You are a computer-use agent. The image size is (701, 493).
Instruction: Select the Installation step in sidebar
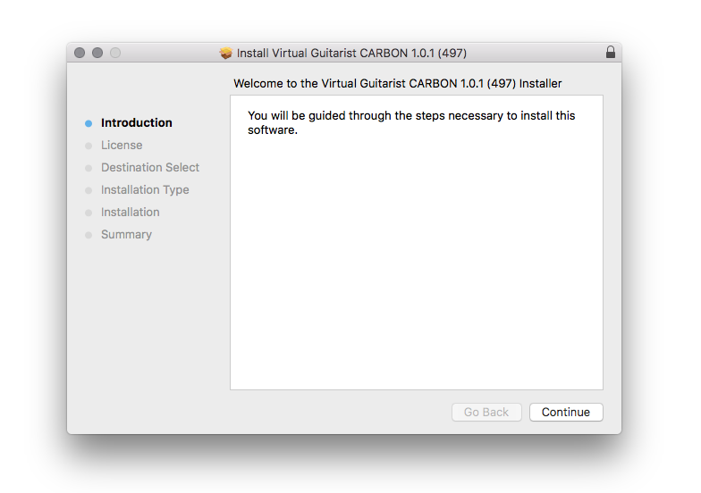coord(131,212)
